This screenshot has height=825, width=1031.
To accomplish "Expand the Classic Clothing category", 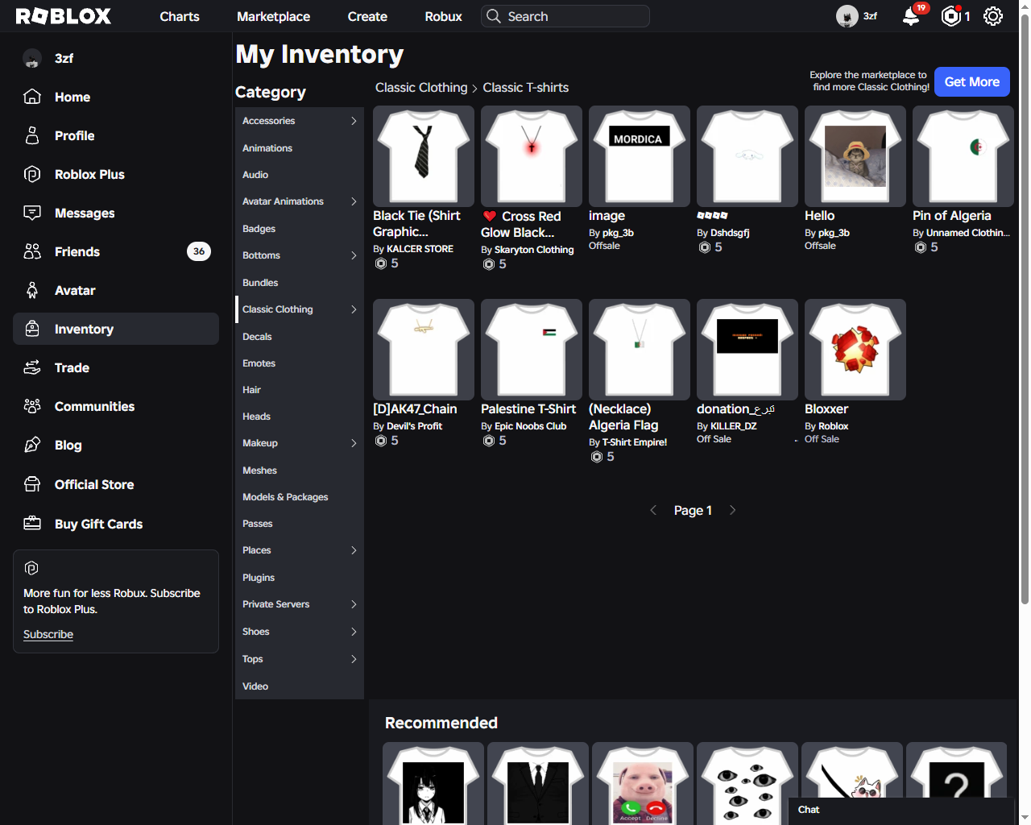I will click(354, 309).
